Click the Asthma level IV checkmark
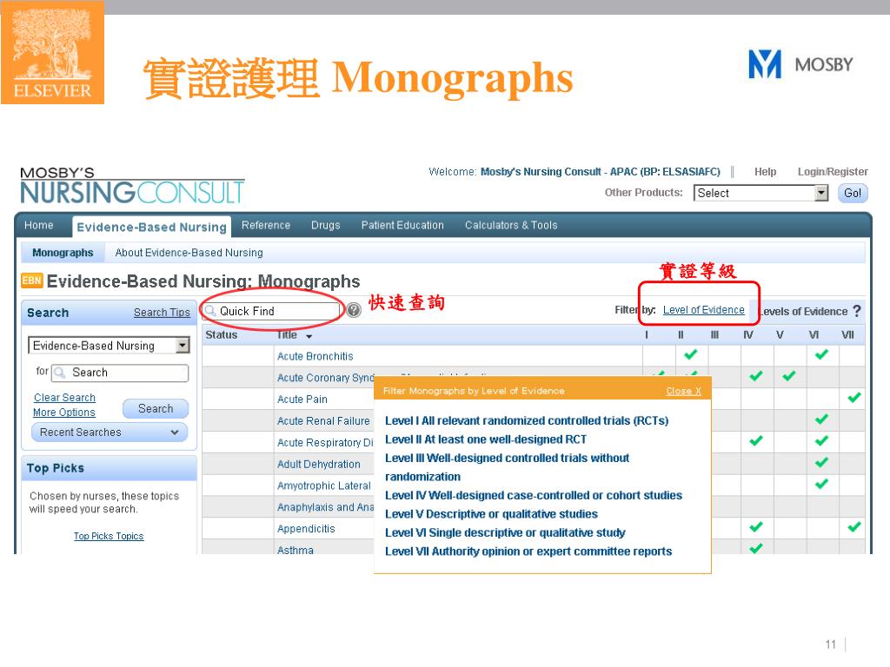Viewport: 890px width, 667px height. point(756,548)
